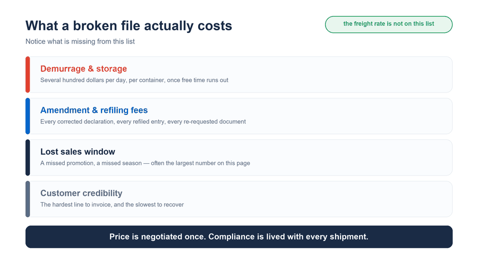Select 'The hardest line to invoice' description
This screenshot has height=266, width=478.
[112, 205]
